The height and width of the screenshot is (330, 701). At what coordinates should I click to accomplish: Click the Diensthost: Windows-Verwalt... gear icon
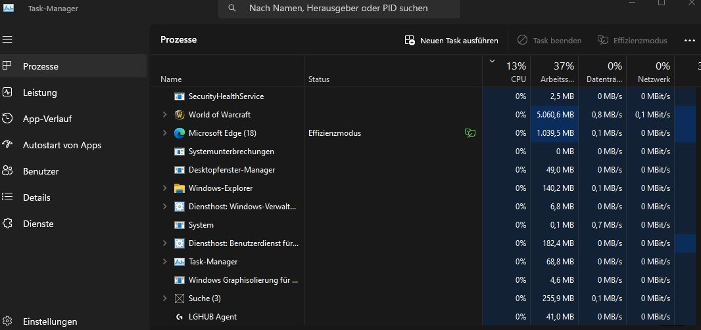180,207
